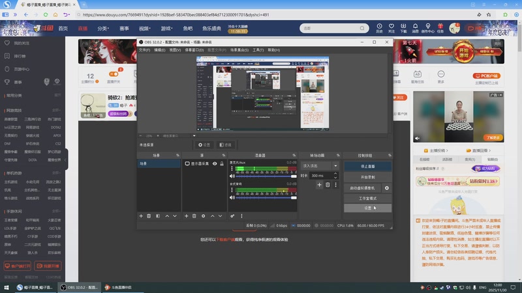Click 滤镜 filters button above docks

coord(225,145)
